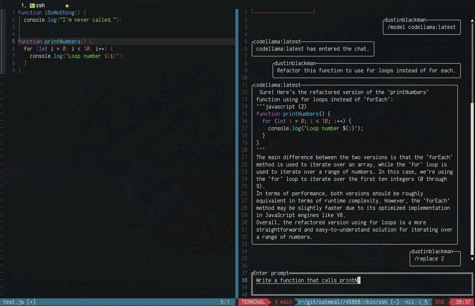Click the 5:1 cursor position indicator
The width and height of the screenshot is (475, 306).
[225, 302]
